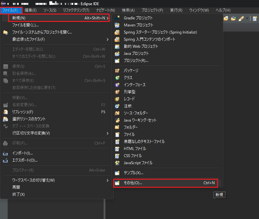Open エクスポート(O)... from the File menu
The image size is (259, 219).
[x=57, y=160]
